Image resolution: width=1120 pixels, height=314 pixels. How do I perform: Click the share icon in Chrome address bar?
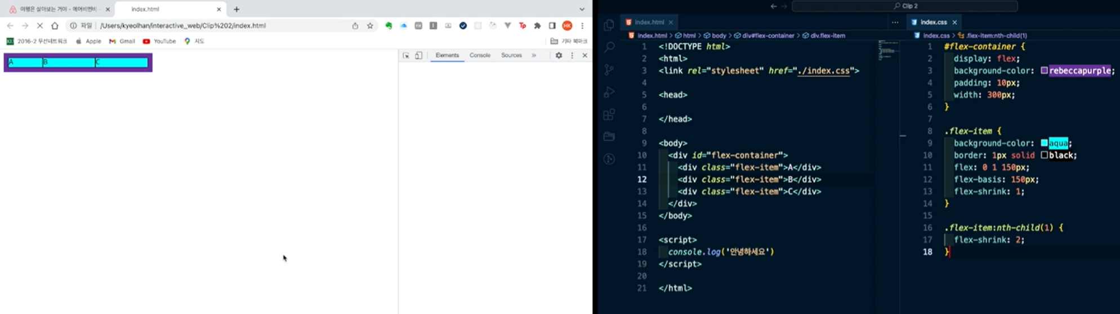click(355, 25)
